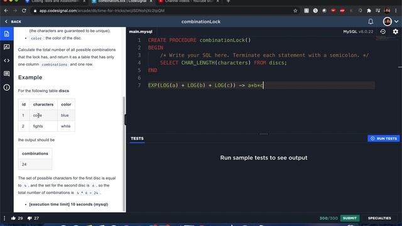The width and height of the screenshot is (402, 226).
Task: Submit the solution
Action: point(350,218)
